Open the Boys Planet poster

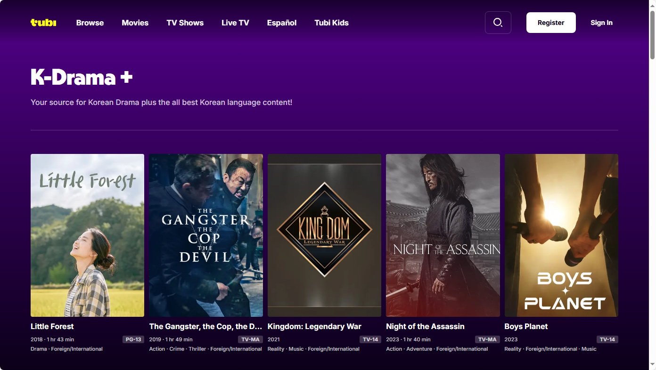pyautogui.click(x=561, y=235)
